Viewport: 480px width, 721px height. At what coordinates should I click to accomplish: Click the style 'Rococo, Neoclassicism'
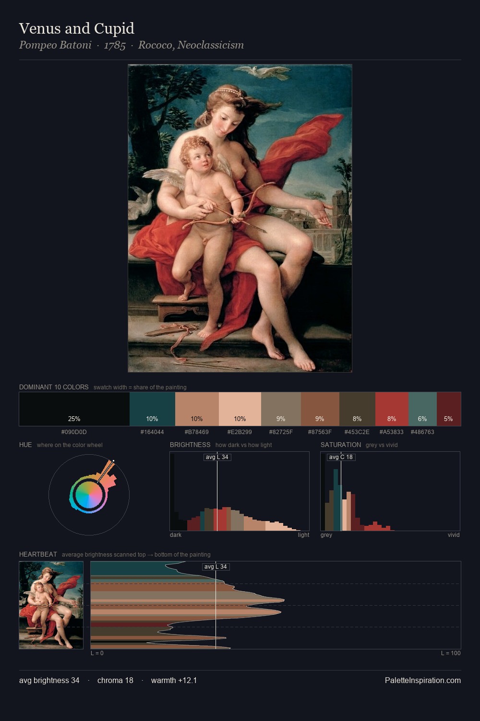coord(191,45)
